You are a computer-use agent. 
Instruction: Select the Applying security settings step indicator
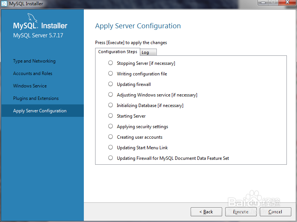[111, 126]
